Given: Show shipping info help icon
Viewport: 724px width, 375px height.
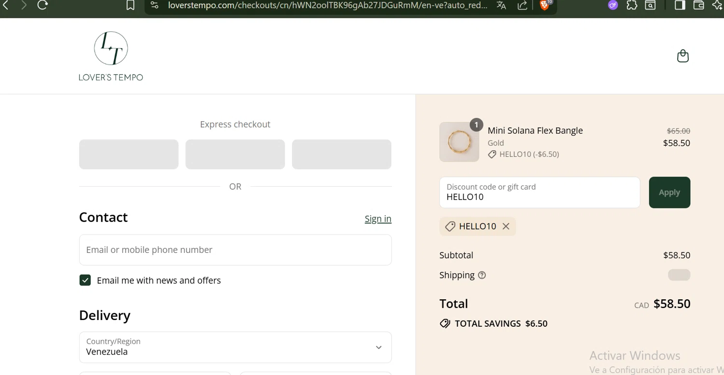Looking at the screenshot, I should (x=482, y=275).
